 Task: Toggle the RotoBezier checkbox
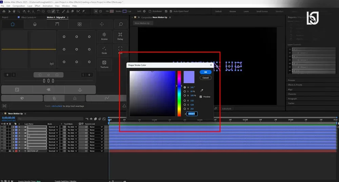150,11
